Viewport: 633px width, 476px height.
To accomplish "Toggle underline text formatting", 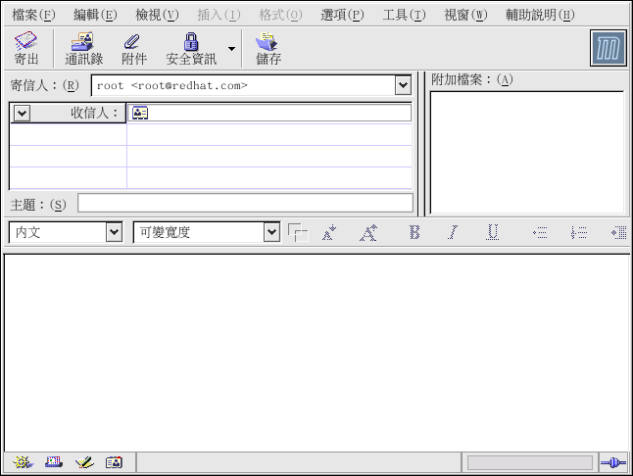I will coord(493,232).
